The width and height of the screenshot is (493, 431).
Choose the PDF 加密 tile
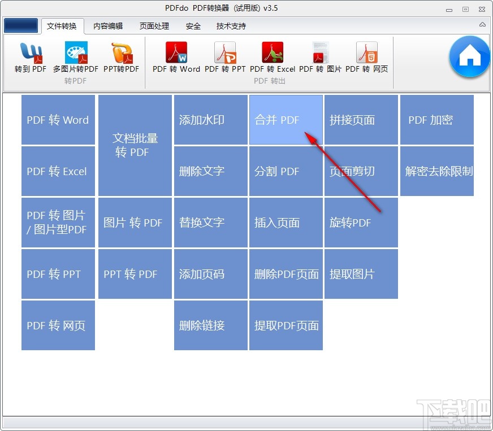(x=437, y=120)
